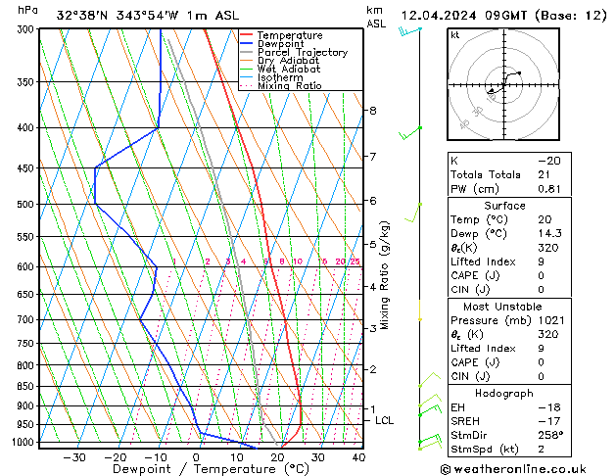The width and height of the screenshot is (616, 476).
Task: Click the 'Dry Adiabat' legend label
Action: [x=288, y=61]
